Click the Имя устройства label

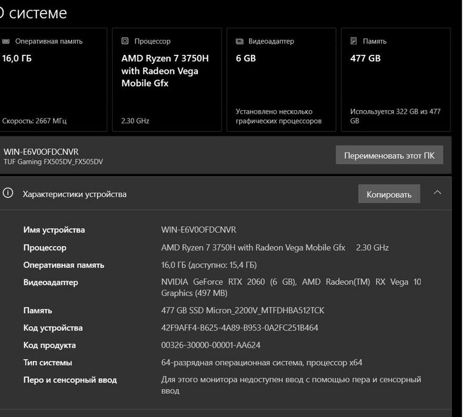pos(54,230)
